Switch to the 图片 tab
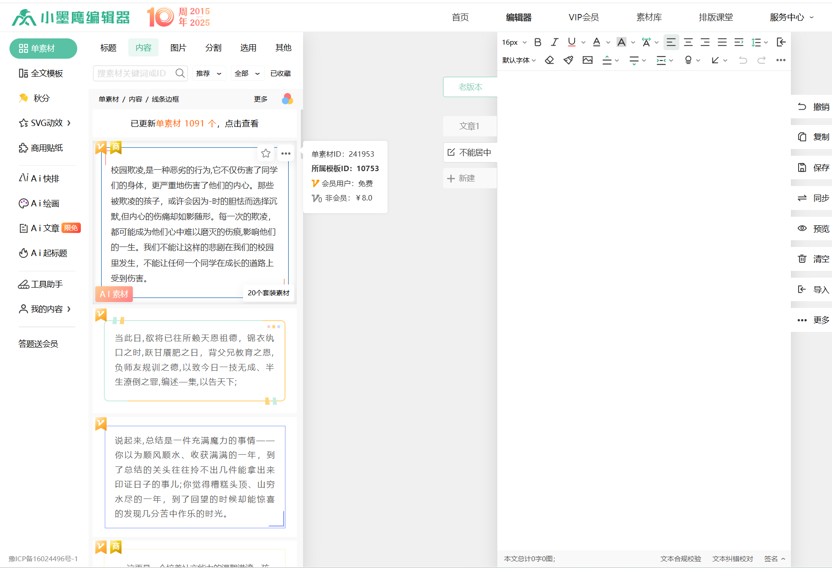This screenshot has height=568, width=832. click(178, 47)
